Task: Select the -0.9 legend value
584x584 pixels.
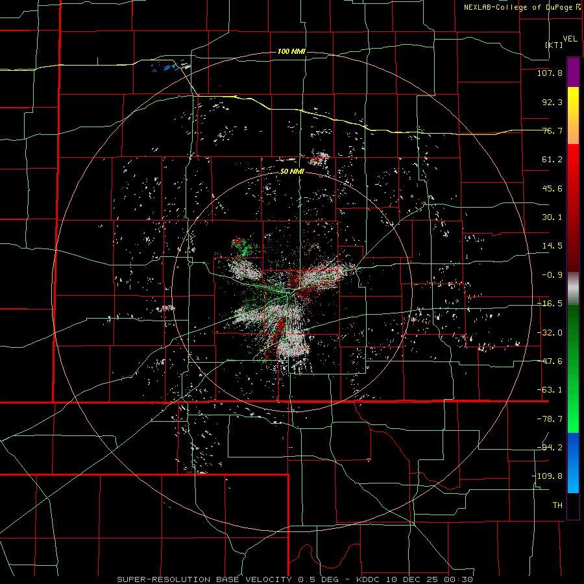Action: click(x=552, y=275)
